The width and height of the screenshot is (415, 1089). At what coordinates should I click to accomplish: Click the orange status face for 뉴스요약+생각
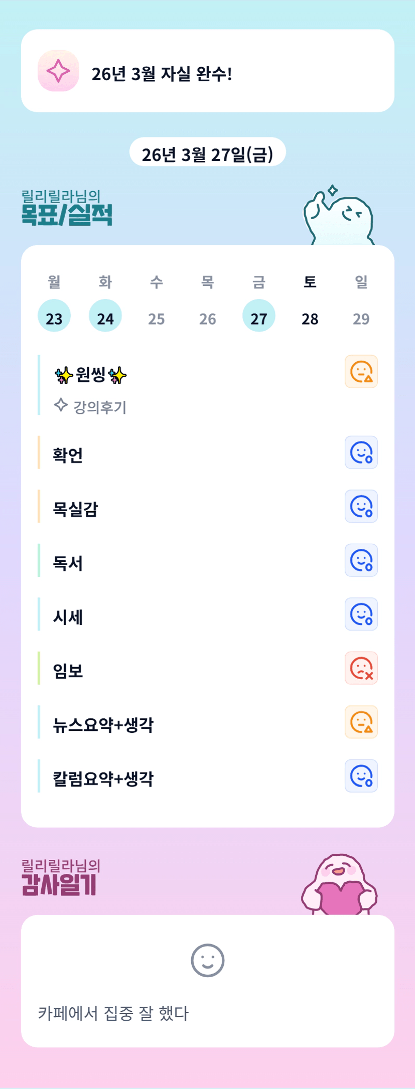[x=361, y=722]
